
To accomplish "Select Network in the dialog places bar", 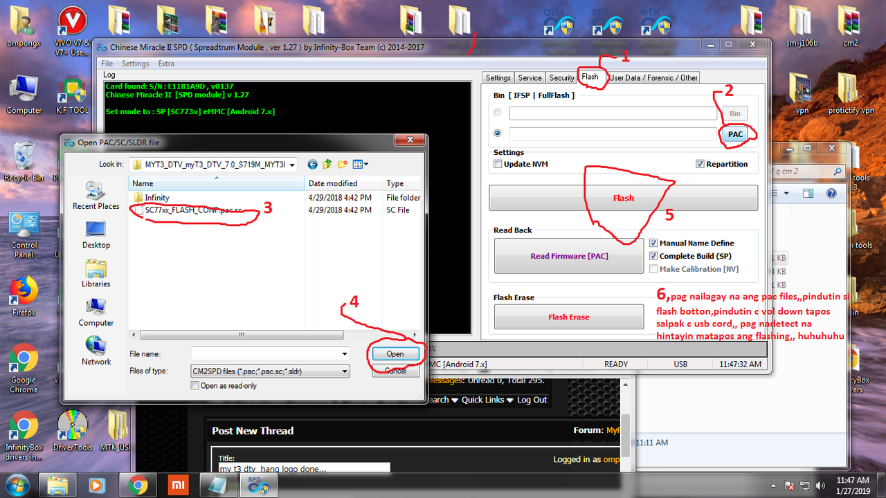I will point(96,351).
